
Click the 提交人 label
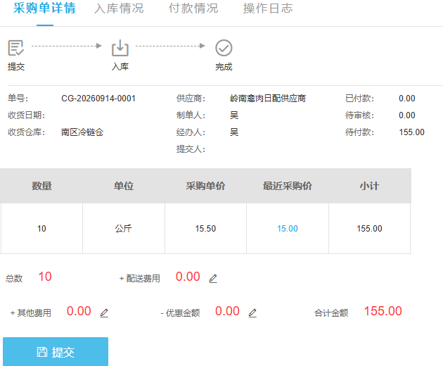click(191, 149)
